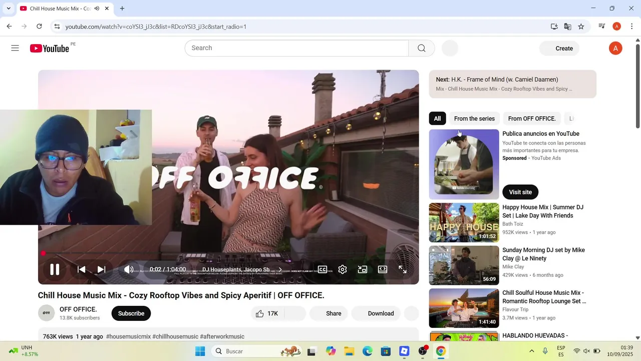The height and width of the screenshot is (361, 641).
Task: Enable miniplayer mode
Action: [x=363, y=269]
